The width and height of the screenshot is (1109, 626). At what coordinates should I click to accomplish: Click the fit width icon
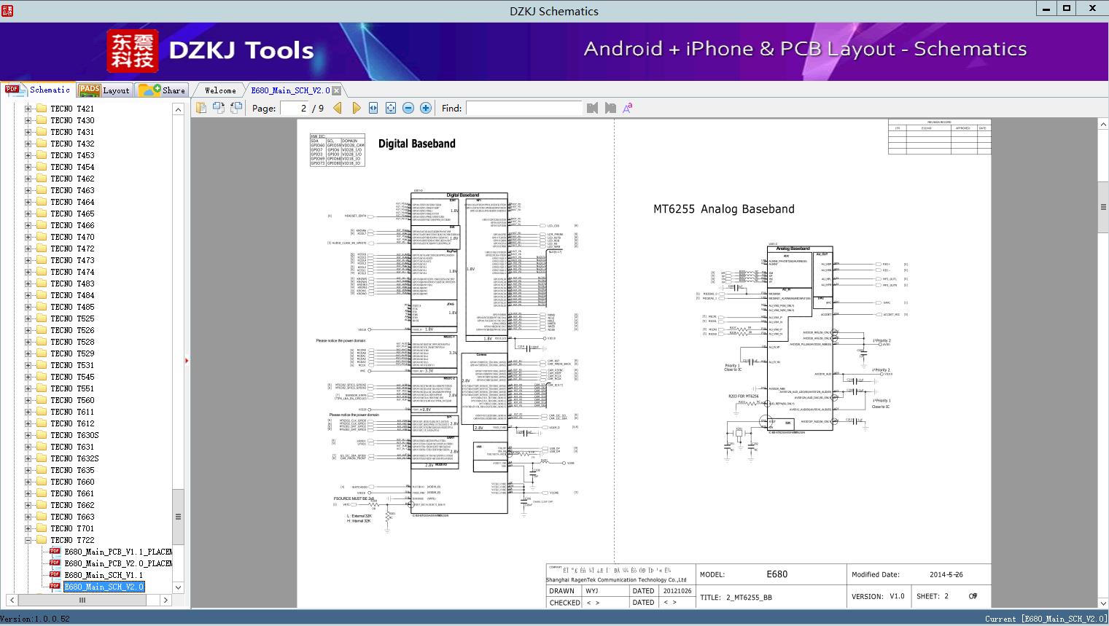tap(373, 108)
